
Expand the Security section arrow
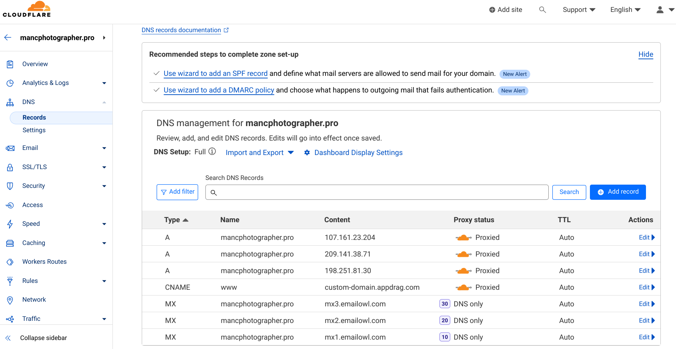pyautogui.click(x=104, y=186)
